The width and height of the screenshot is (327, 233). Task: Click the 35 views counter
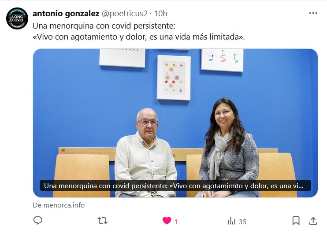click(242, 222)
